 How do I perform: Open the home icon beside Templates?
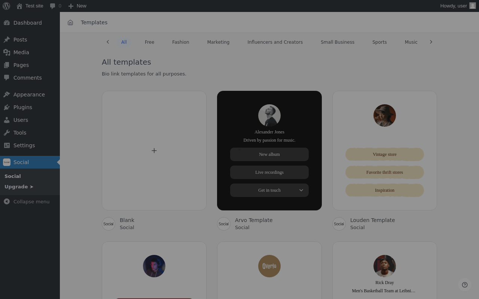70,22
